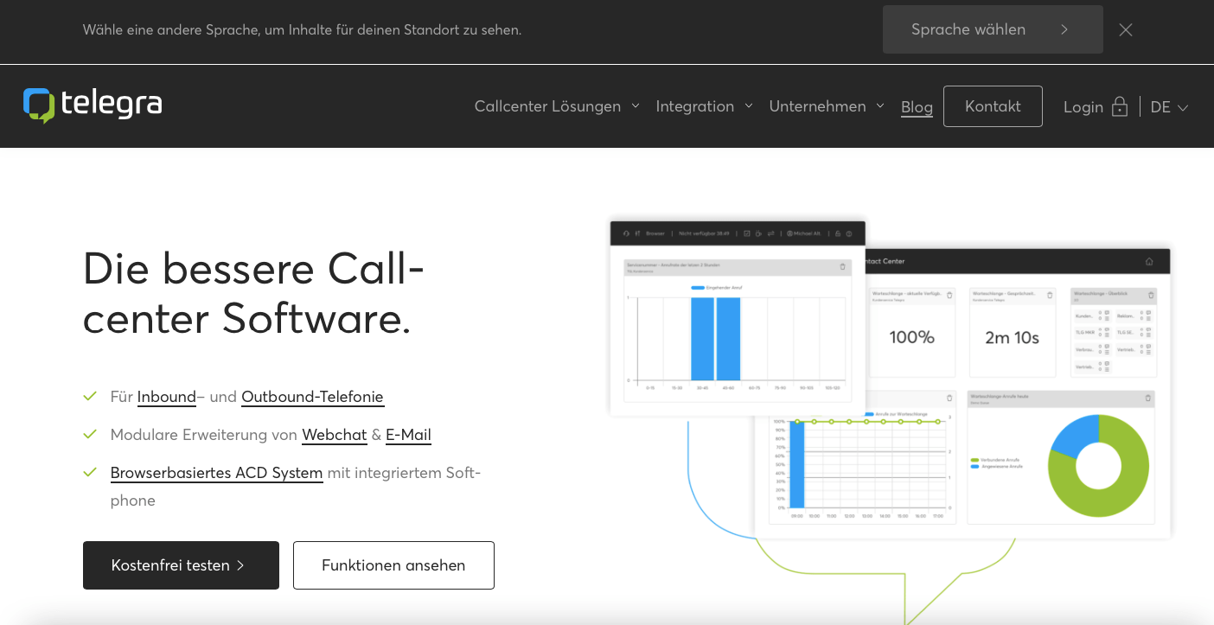Click the telegra logo
Viewport: 1214px width, 625px height.
[x=93, y=105]
